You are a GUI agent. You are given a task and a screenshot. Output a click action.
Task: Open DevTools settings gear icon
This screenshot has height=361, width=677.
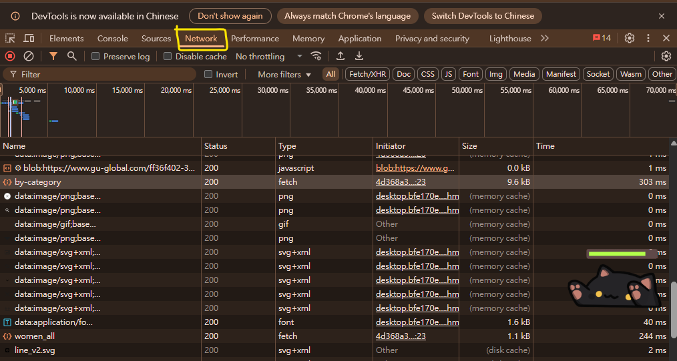tap(630, 39)
